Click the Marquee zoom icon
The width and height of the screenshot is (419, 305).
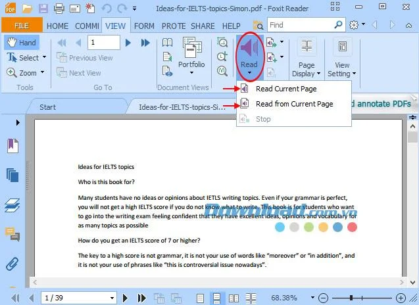tap(222, 42)
